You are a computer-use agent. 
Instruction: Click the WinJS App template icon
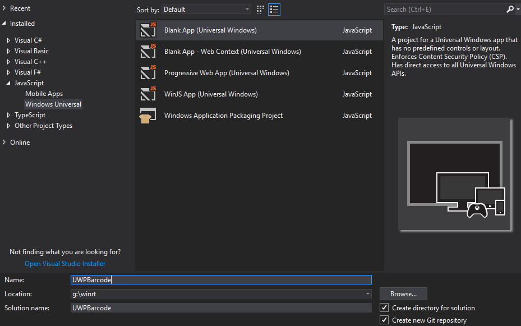pos(148,94)
